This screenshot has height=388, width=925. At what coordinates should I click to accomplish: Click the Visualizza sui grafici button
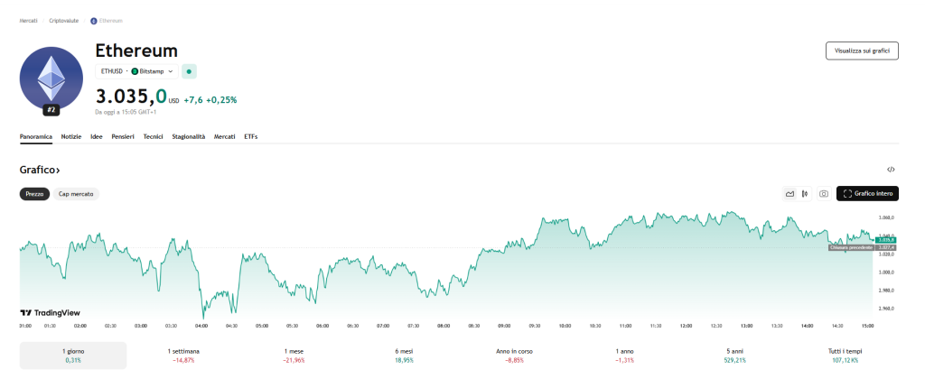[862, 51]
